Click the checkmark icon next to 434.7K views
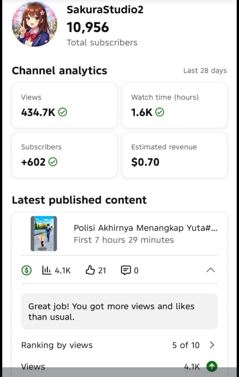The height and width of the screenshot is (377, 239). click(x=62, y=112)
